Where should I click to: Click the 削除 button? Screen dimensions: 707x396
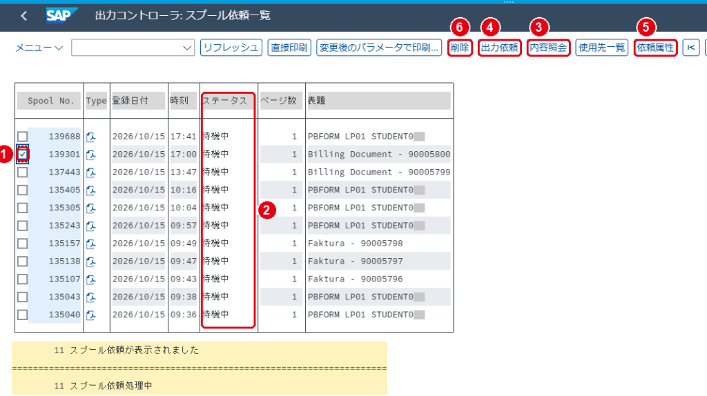click(459, 48)
